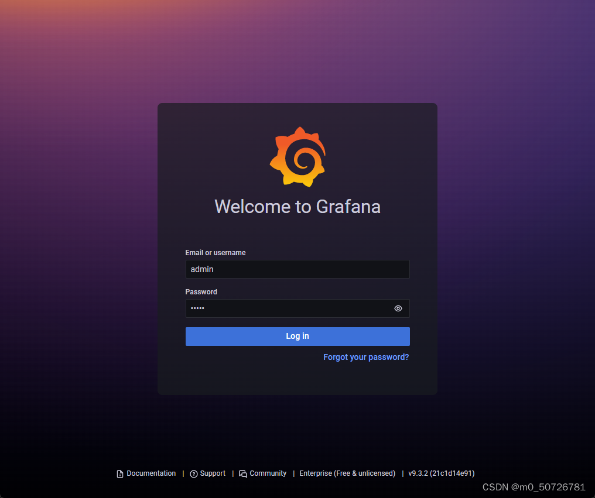Focus the Email or username field
This screenshot has height=498, width=595.
(297, 269)
